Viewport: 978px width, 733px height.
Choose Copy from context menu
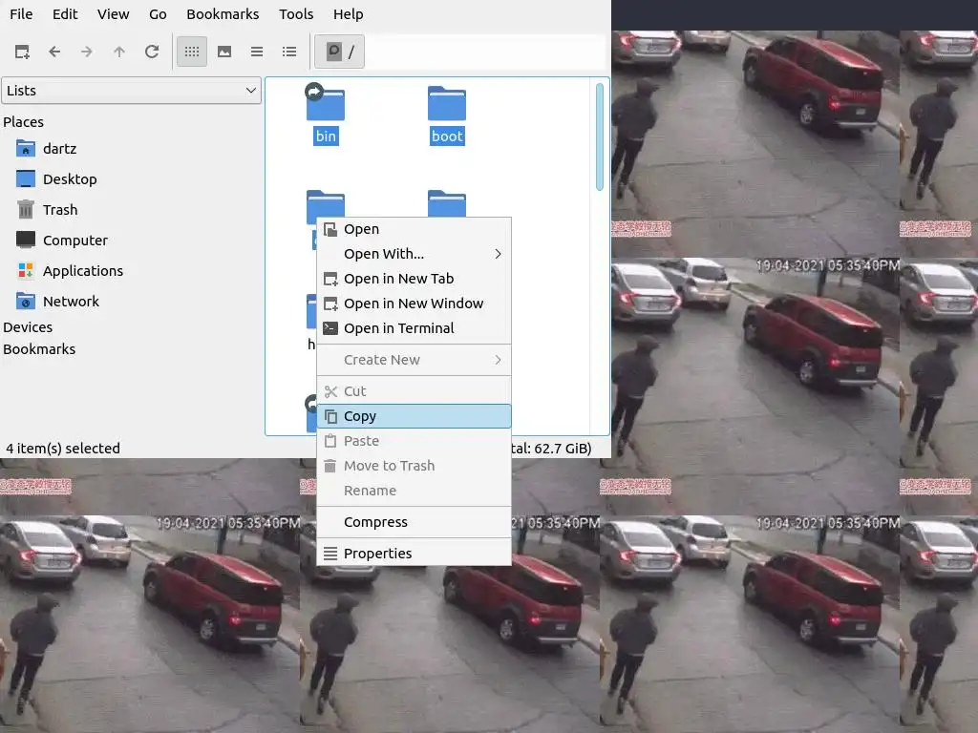pyautogui.click(x=415, y=416)
